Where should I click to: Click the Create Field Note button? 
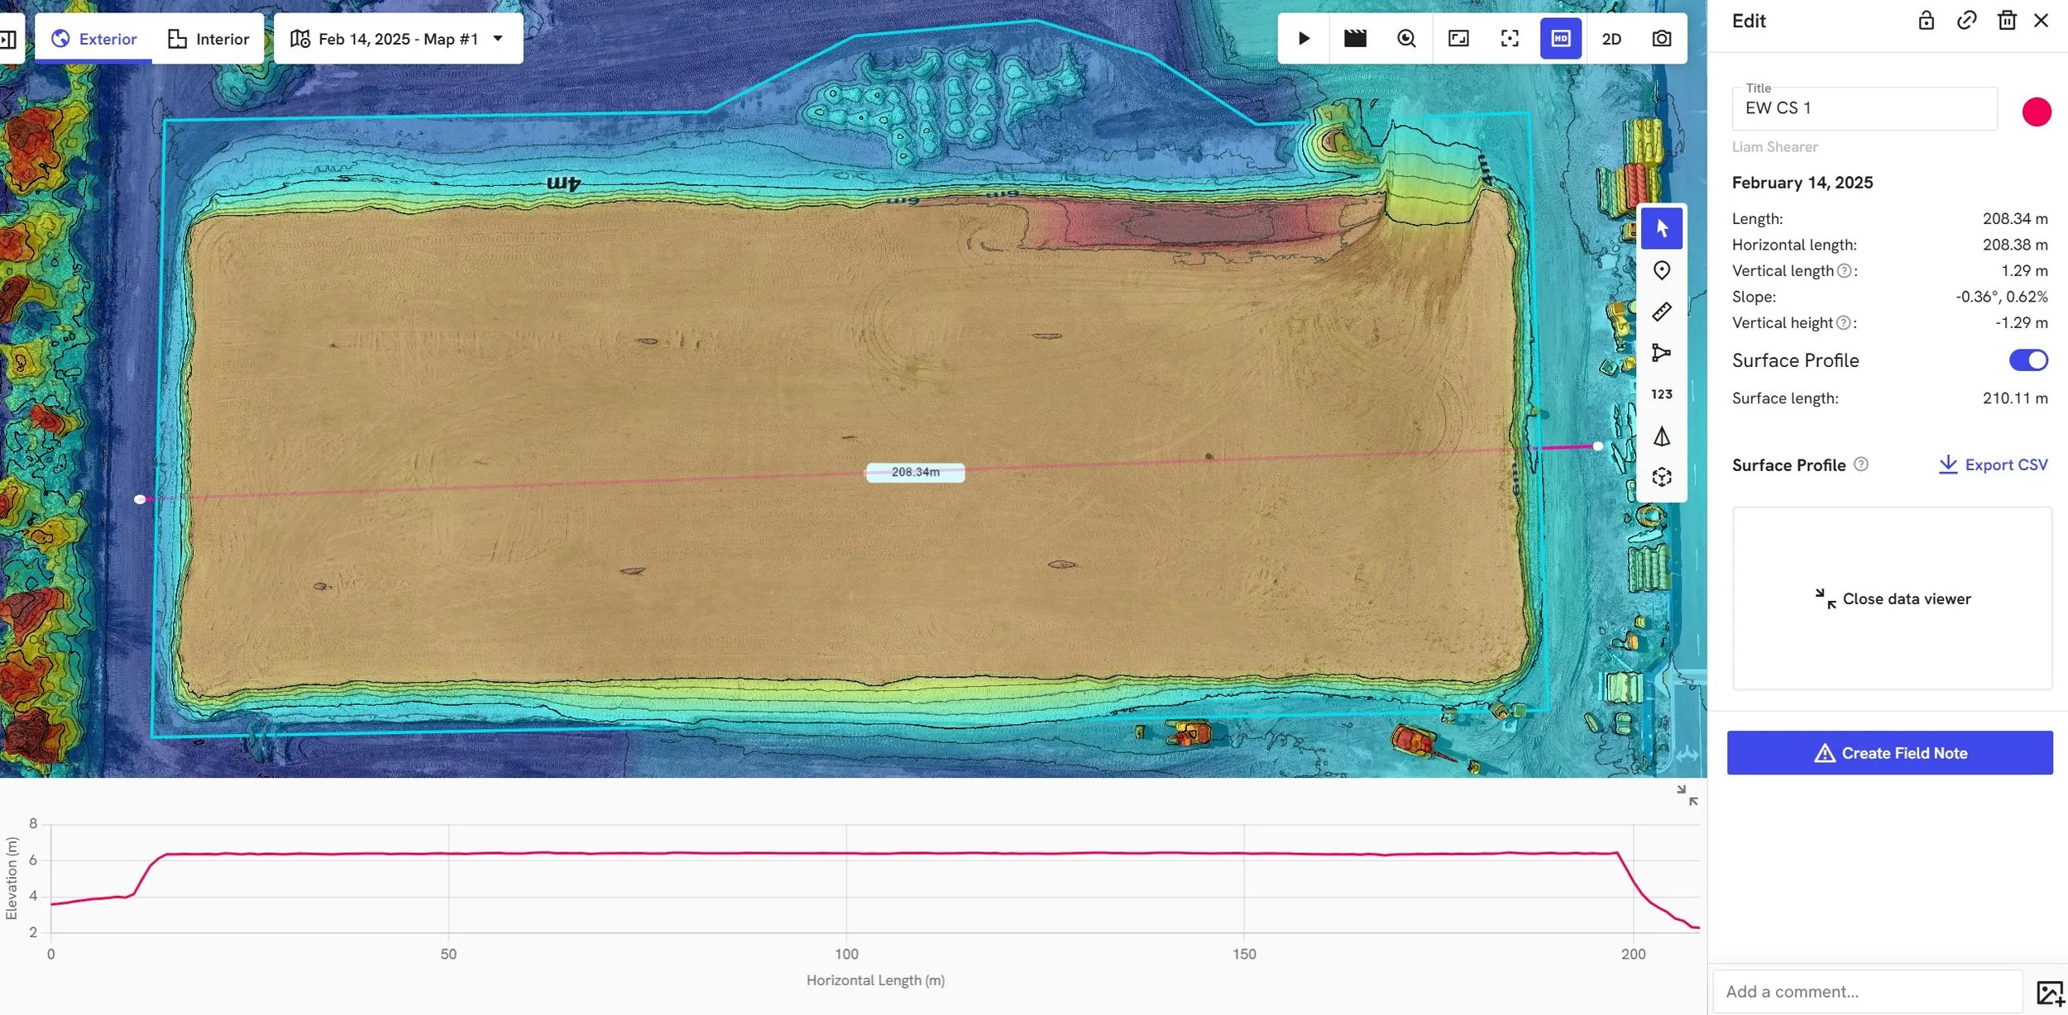[x=1890, y=752]
